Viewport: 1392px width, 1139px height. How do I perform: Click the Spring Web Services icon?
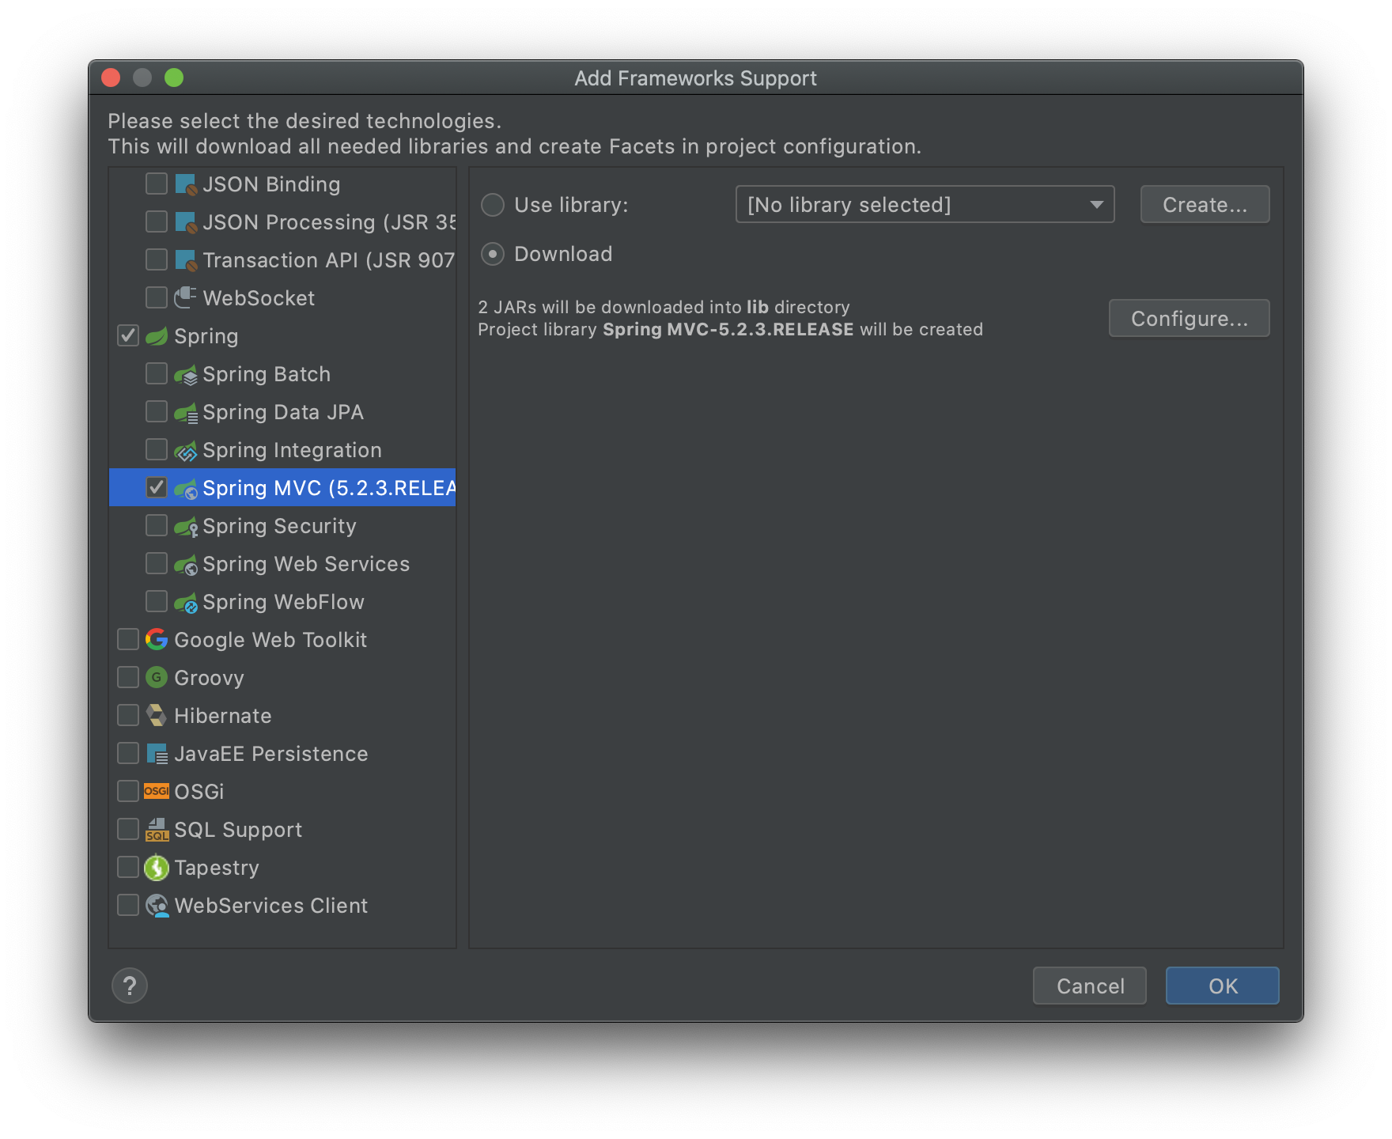coord(186,564)
